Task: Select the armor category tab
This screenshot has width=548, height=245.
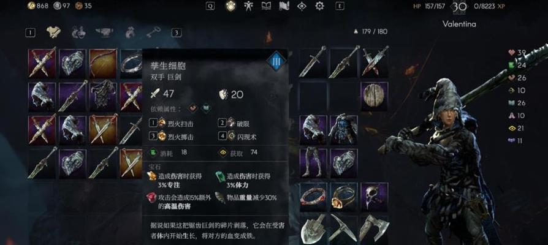Action: tap(53, 32)
